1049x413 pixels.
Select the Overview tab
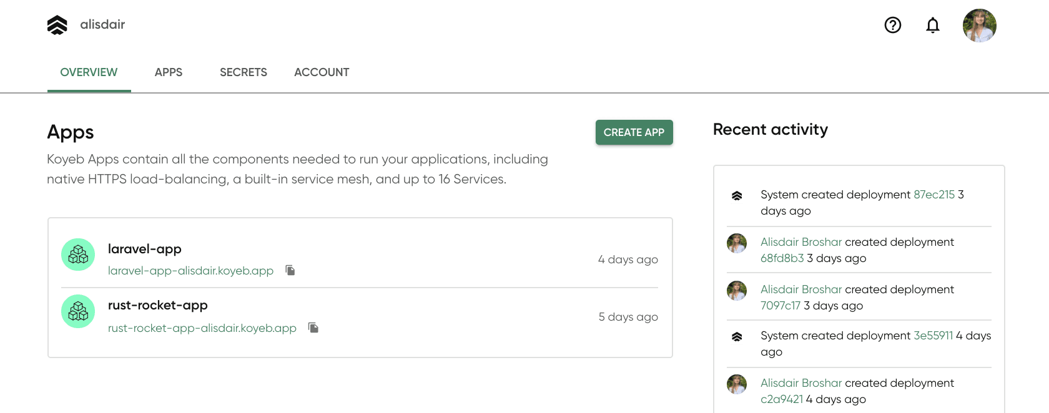(x=89, y=72)
